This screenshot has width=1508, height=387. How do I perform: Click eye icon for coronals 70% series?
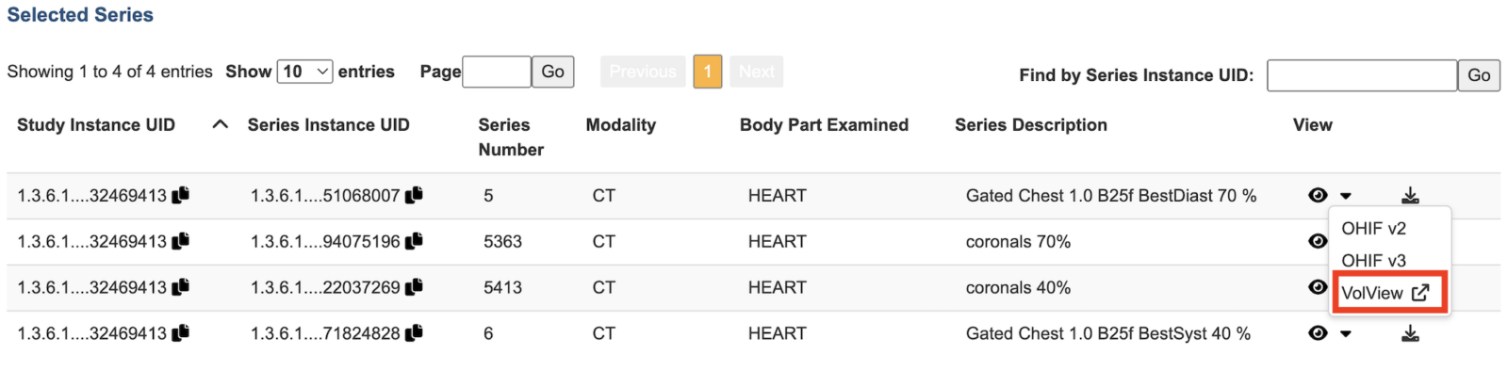(x=1318, y=241)
